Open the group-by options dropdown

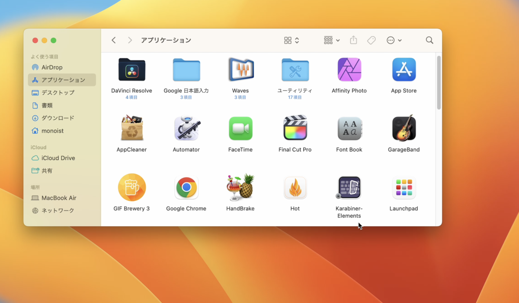click(332, 40)
